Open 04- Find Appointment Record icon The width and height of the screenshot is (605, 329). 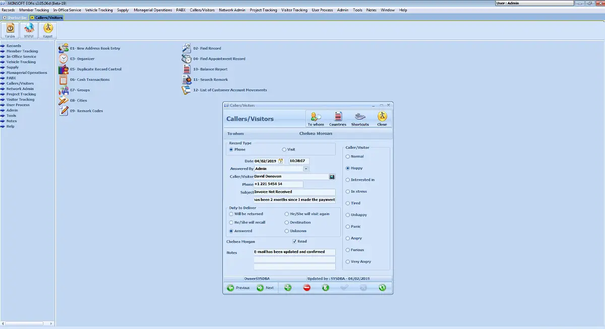point(186,58)
